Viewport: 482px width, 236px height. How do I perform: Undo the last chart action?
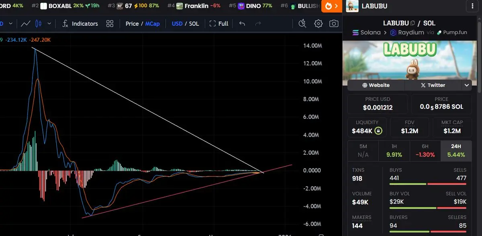pyautogui.click(x=242, y=24)
